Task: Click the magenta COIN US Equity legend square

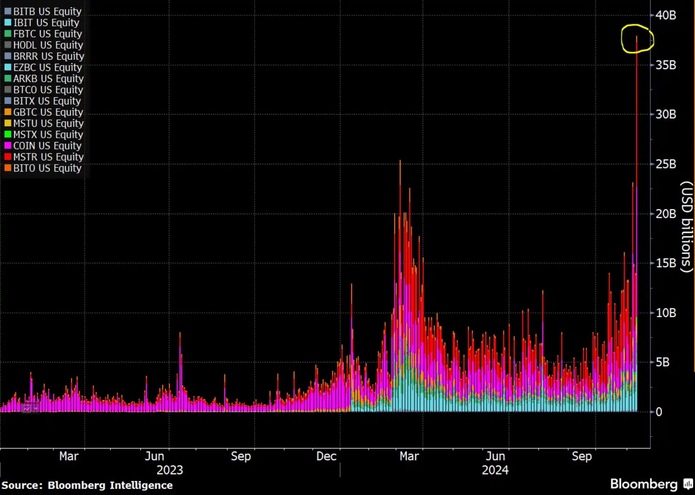Action: (8, 146)
